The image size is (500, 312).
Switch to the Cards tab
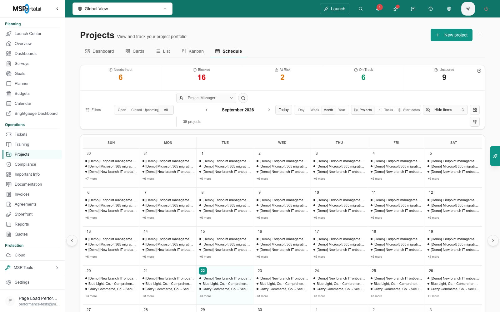click(x=135, y=51)
